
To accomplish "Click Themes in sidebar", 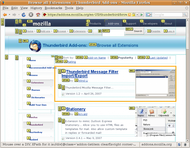I will click(36, 90).
